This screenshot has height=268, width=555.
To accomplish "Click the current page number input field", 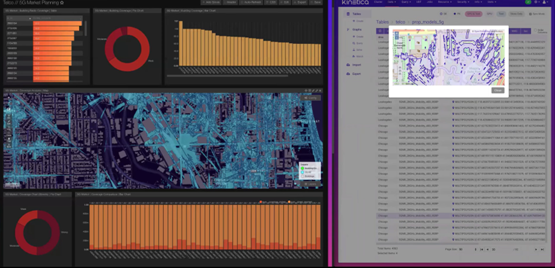I will [500, 250].
